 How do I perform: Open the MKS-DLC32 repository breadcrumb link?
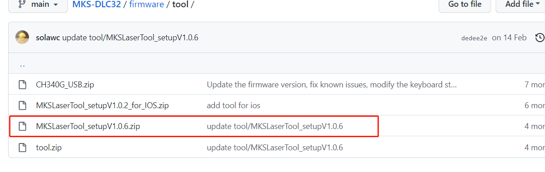[96, 4]
